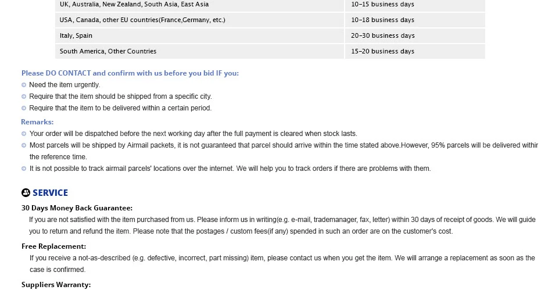Click the Remarks heading
The height and width of the screenshot is (290, 552).
pyautogui.click(x=37, y=122)
